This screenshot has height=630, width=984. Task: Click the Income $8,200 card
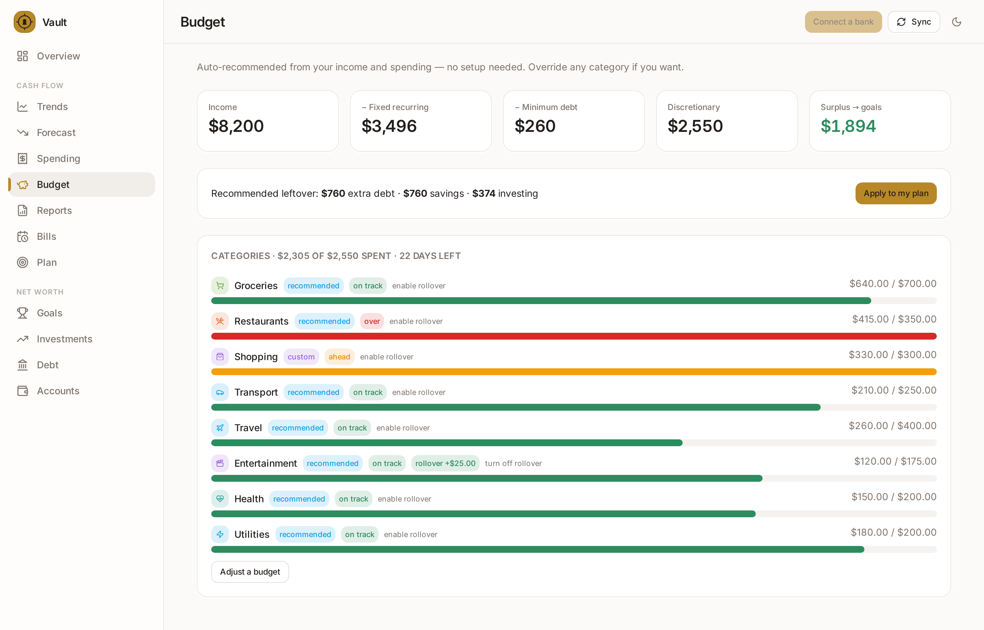click(268, 121)
